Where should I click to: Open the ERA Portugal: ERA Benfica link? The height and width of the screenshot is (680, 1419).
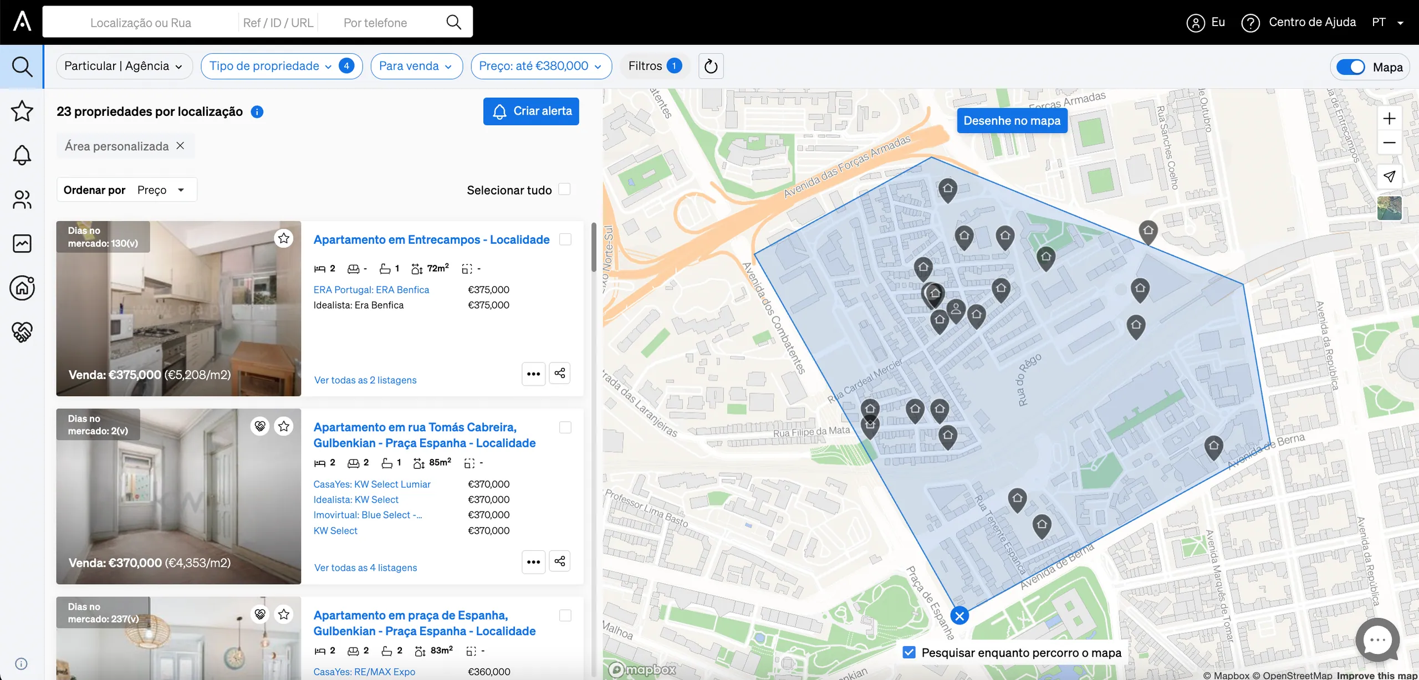[x=371, y=290]
